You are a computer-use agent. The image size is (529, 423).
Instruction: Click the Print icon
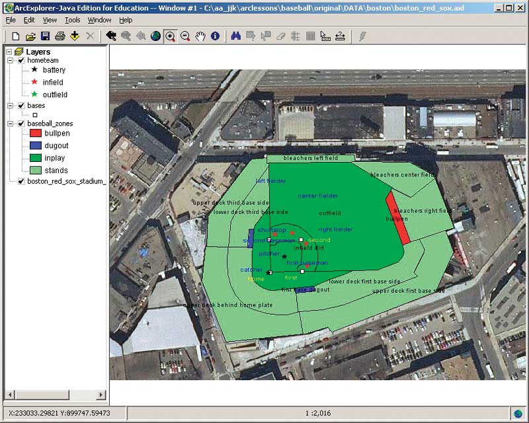pos(60,36)
